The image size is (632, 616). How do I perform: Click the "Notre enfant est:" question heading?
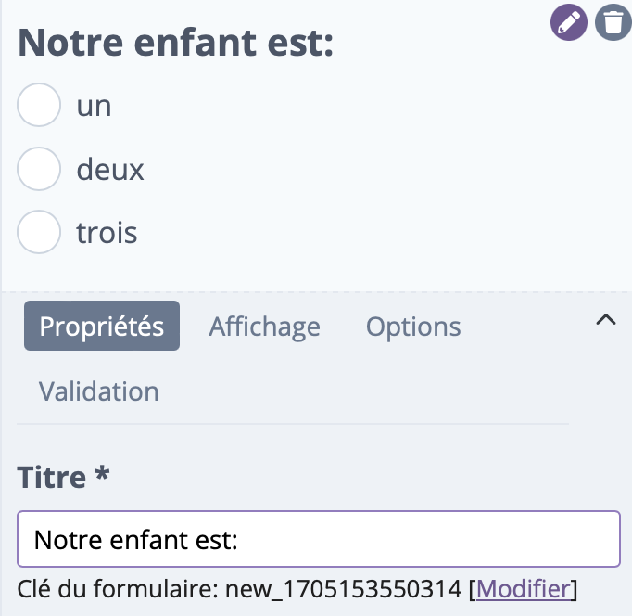176,43
